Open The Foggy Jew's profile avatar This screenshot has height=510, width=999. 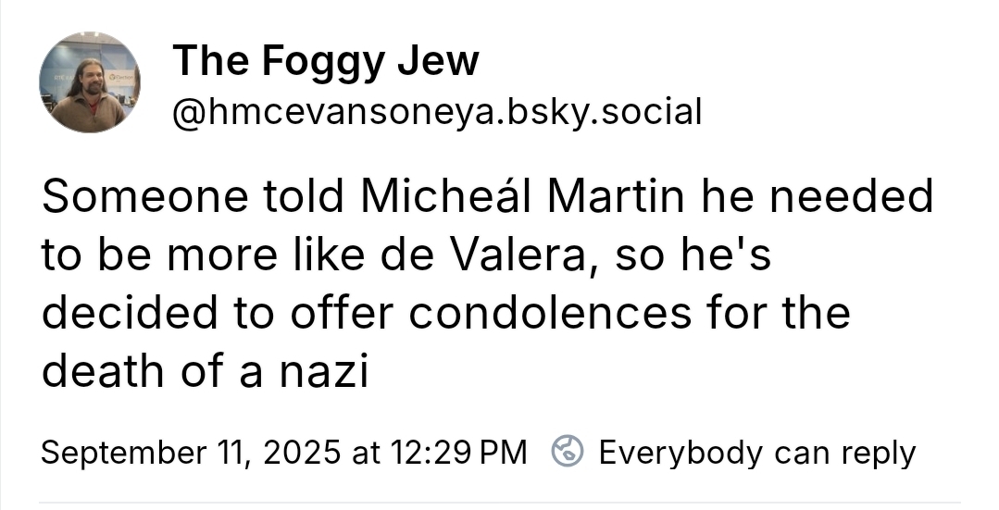click(89, 83)
